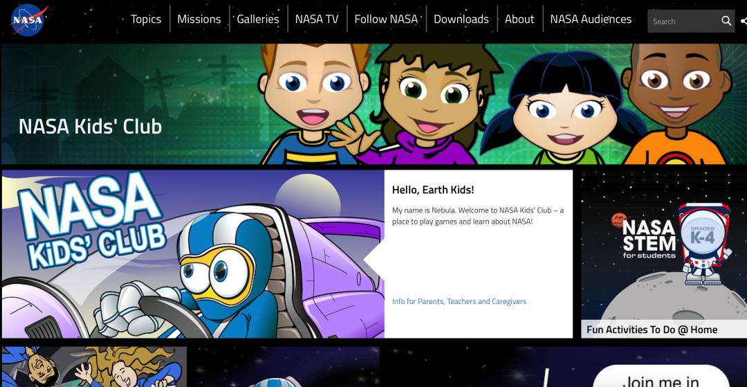Click the share icon beside search
This screenshot has width=747, height=387.
[744, 21]
